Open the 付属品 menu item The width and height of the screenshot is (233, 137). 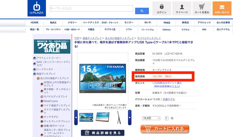[91, 30]
